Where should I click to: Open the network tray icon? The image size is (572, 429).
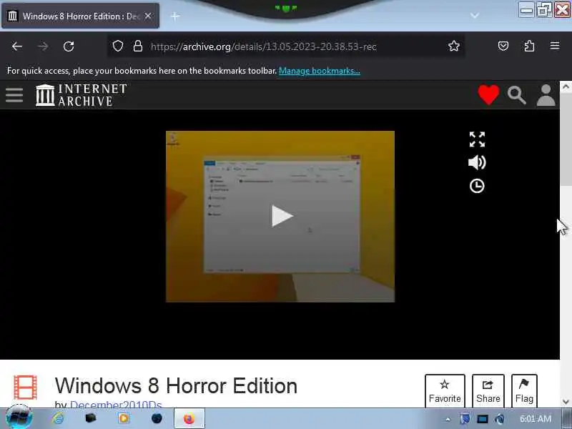point(482,419)
